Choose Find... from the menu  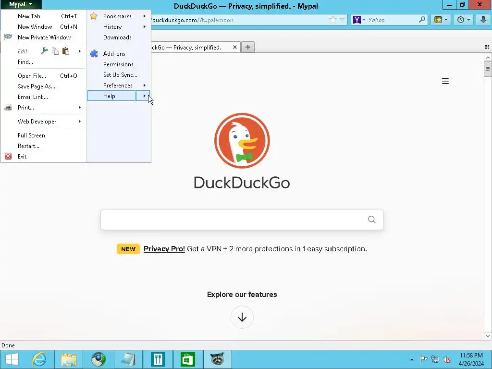pyautogui.click(x=43, y=62)
